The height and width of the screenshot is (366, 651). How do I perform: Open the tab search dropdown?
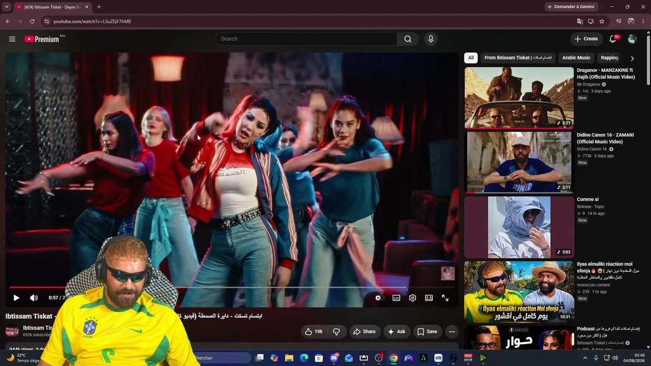pos(7,7)
